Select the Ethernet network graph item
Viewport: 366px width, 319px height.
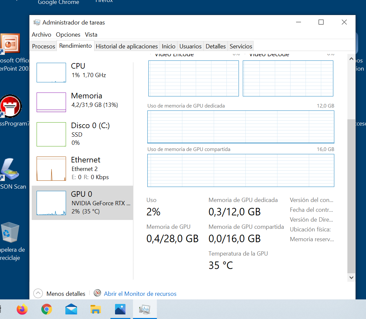(51, 169)
